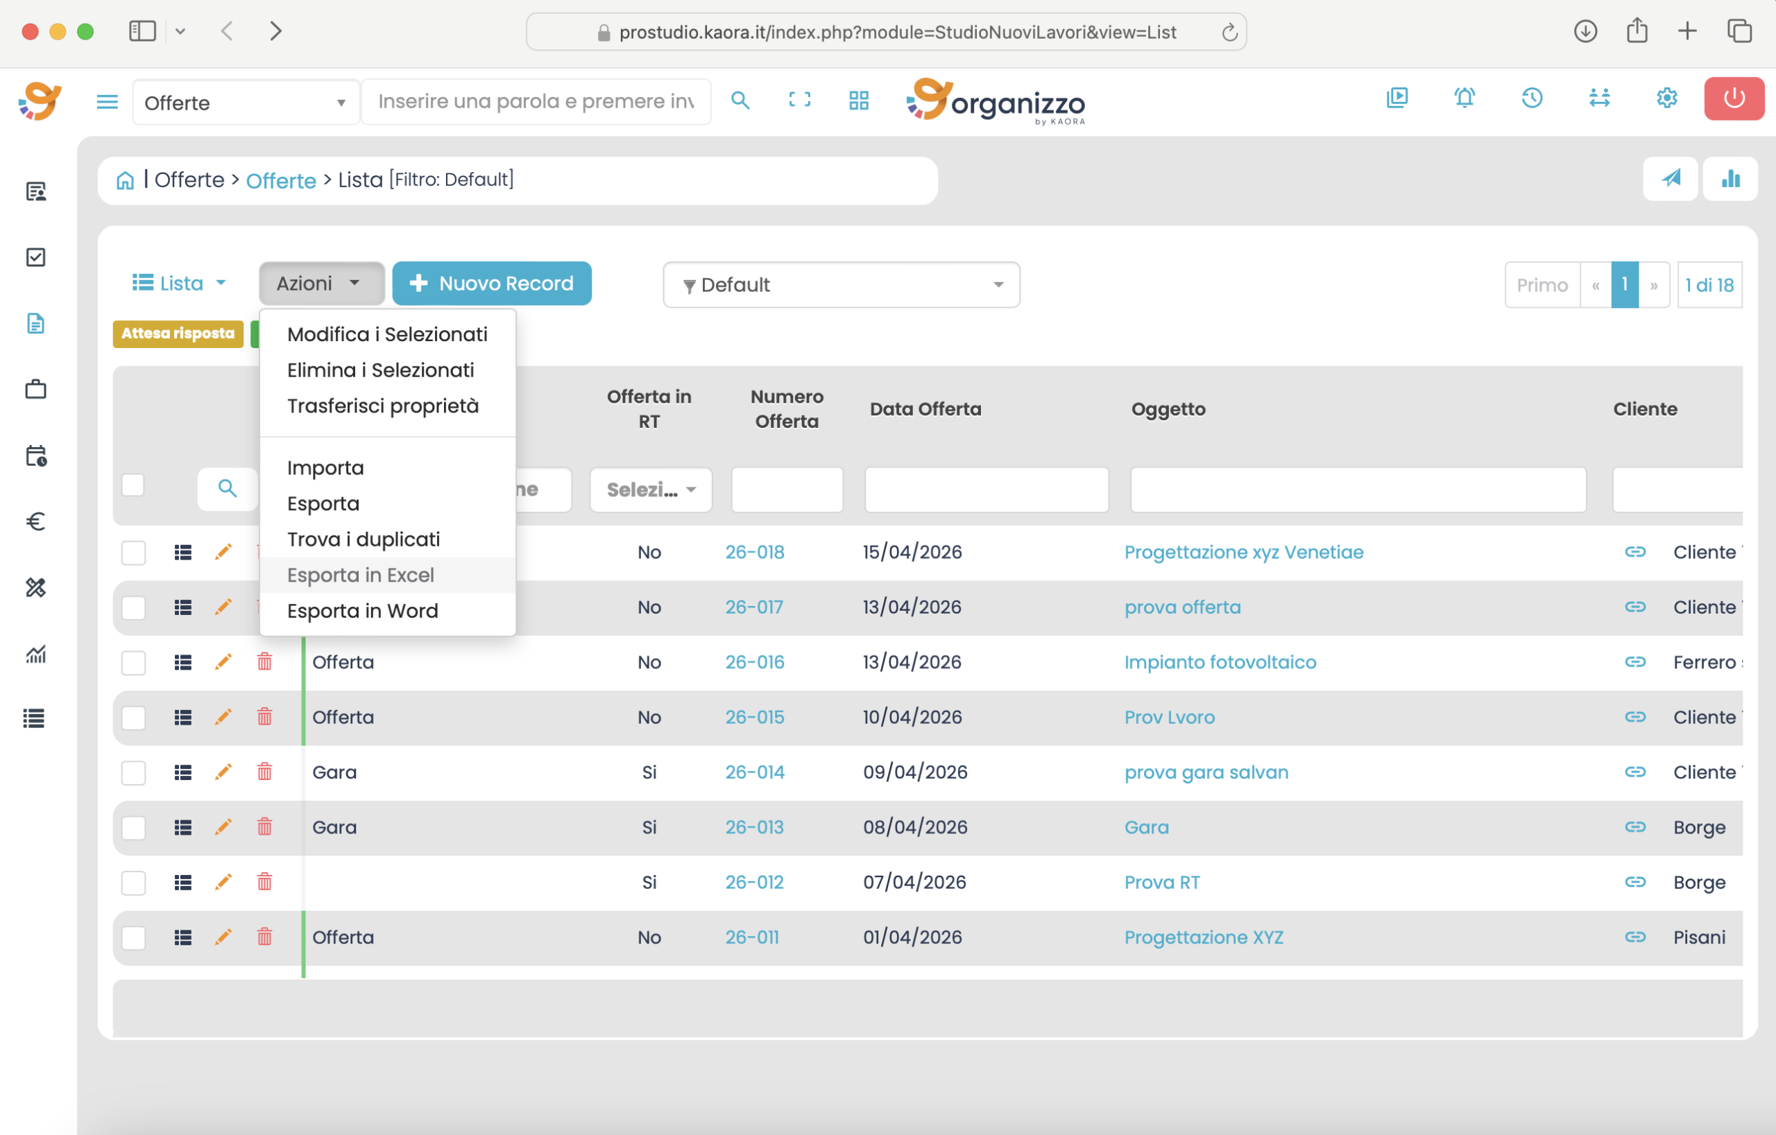Collapse the Azioni dropdown button
Screen dimensions: 1776x1135
[x=322, y=283]
